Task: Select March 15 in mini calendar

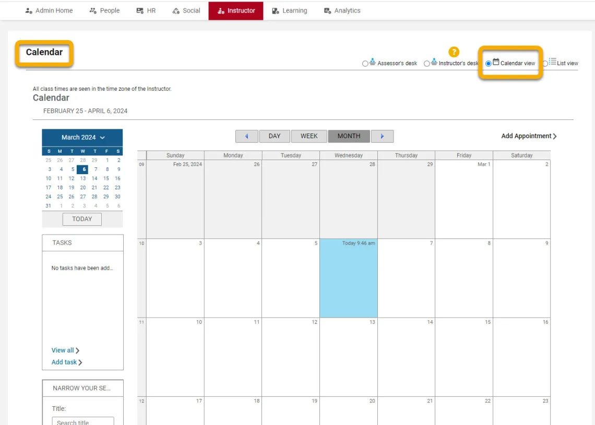Action: [x=106, y=178]
